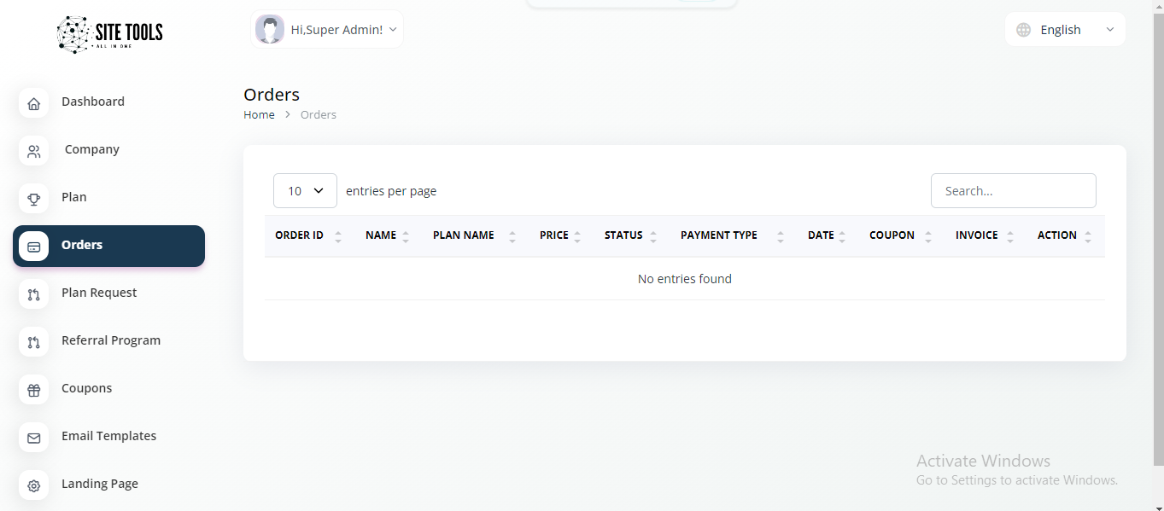Screen dimensions: 1164x511
Task: Click the Email Templates envelope icon
Action: tap(33, 438)
